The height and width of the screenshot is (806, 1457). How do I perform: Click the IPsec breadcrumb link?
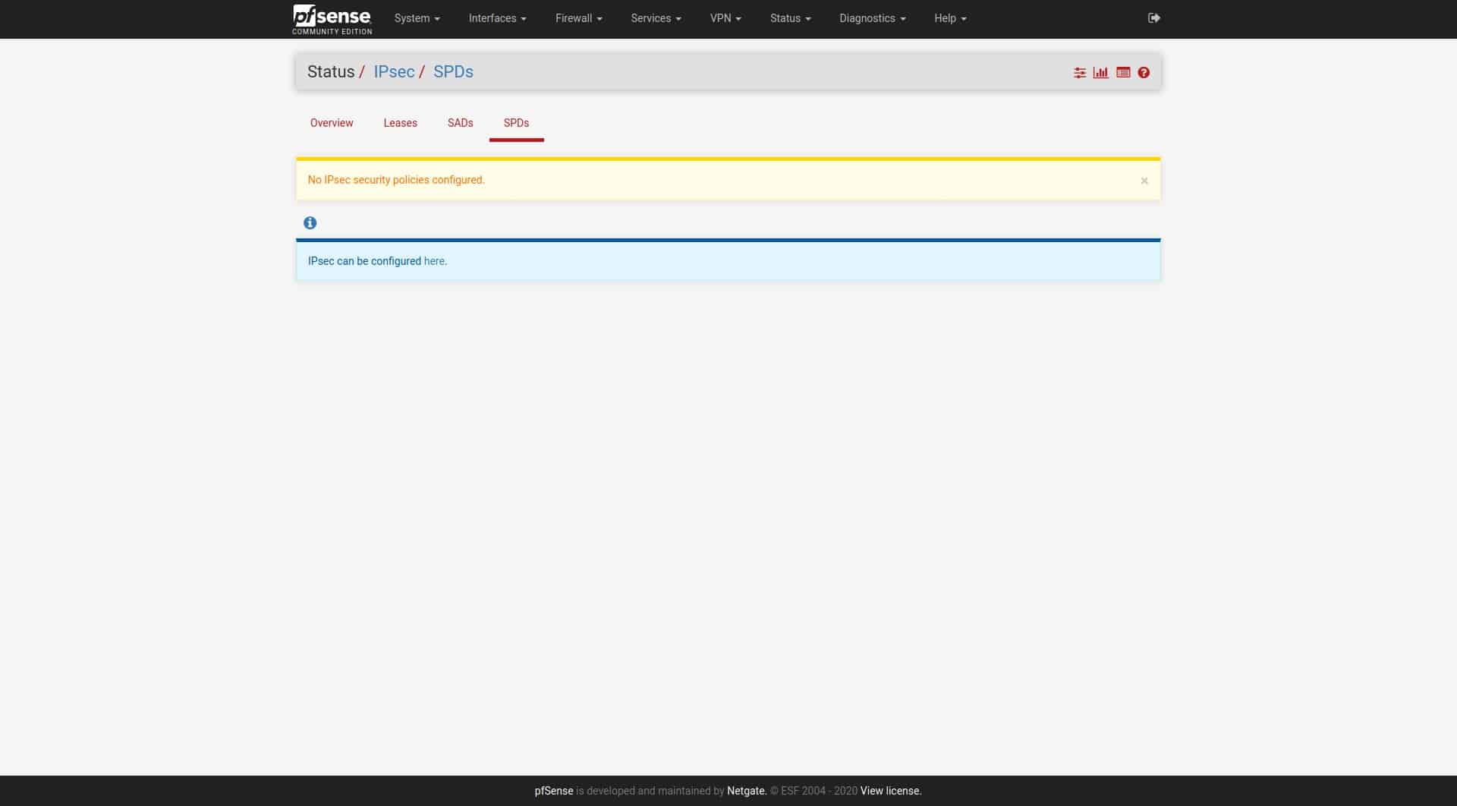pyautogui.click(x=394, y=71)
